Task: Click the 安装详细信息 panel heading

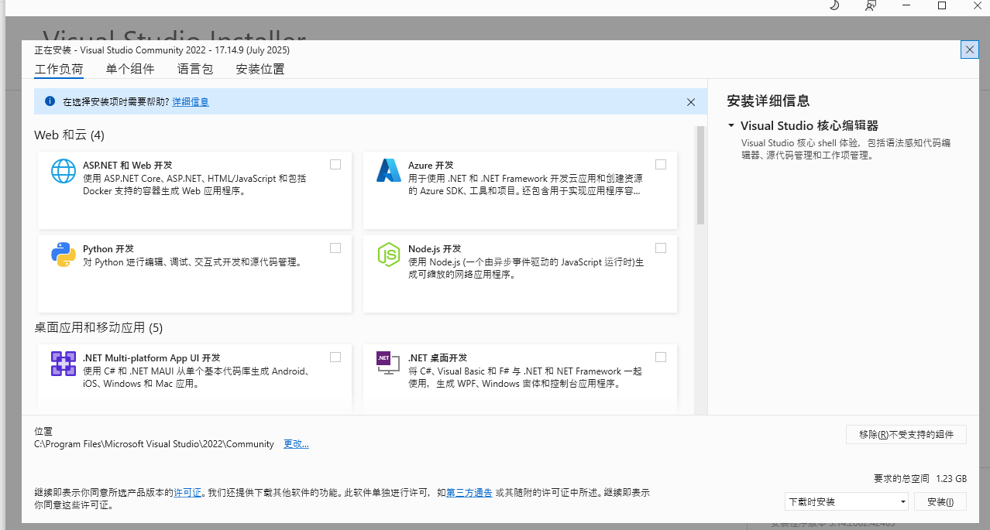Action: pyautogui.click(x=768, y=101)
